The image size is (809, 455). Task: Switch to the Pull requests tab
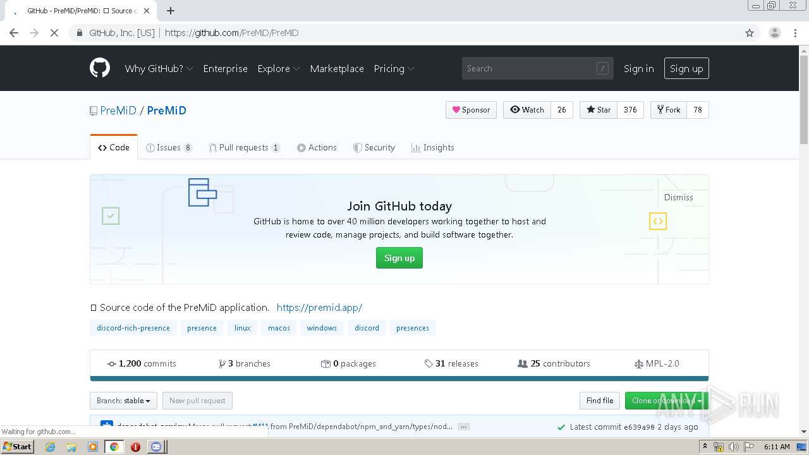click(x=245, y=147)
